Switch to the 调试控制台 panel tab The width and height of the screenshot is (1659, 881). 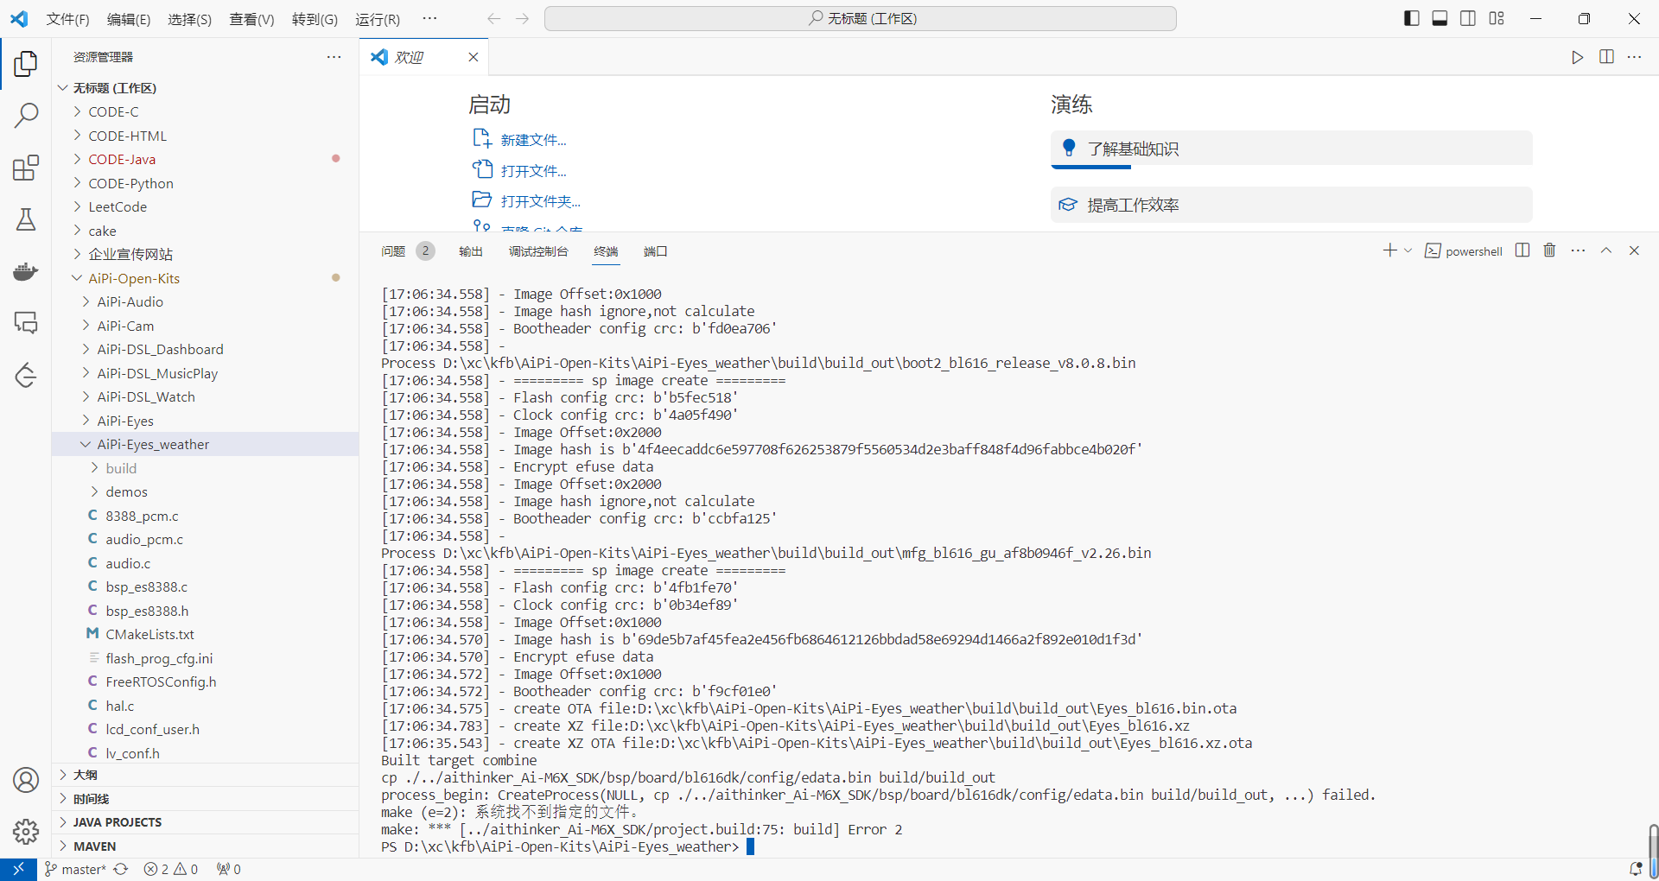tap(538, 251)
